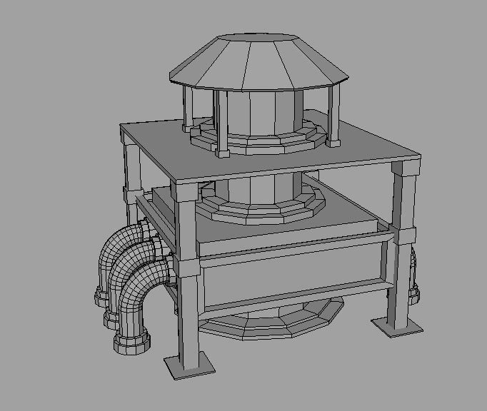Select the right column's square base plate
The width and height of the screenshot is (487, 411).
click(x=398, y=328)
